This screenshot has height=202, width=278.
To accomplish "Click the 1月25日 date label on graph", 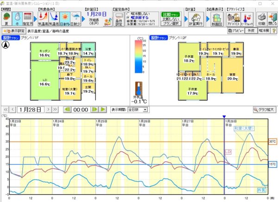I will pos(101,121).
